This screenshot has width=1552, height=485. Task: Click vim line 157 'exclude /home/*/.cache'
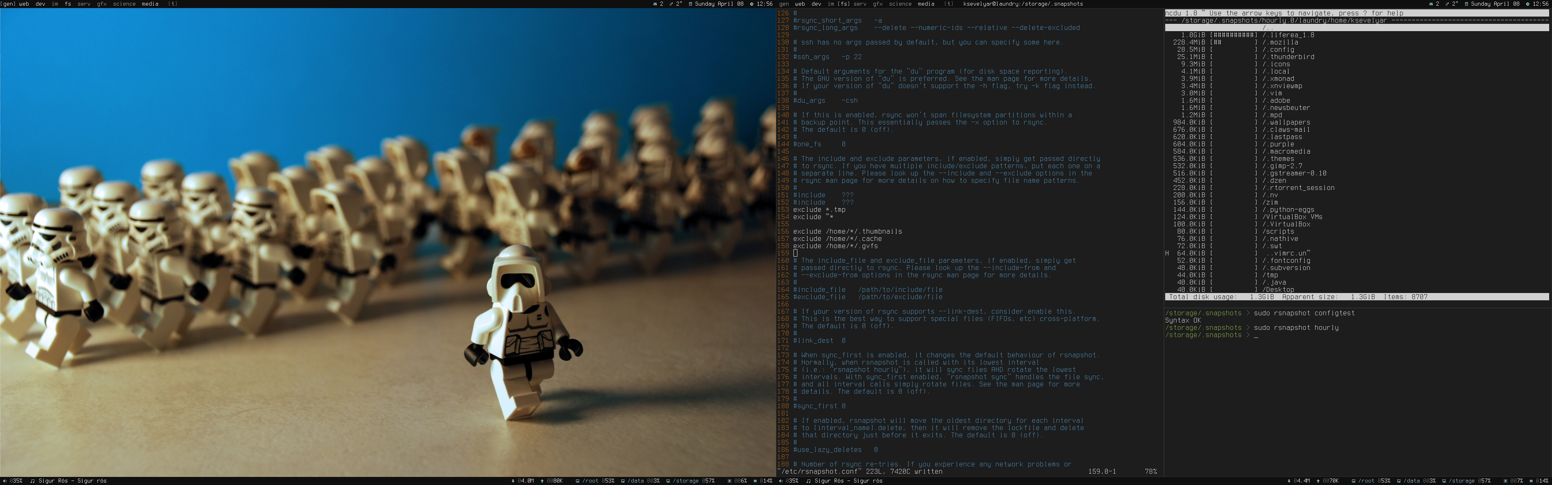[837, 238]
